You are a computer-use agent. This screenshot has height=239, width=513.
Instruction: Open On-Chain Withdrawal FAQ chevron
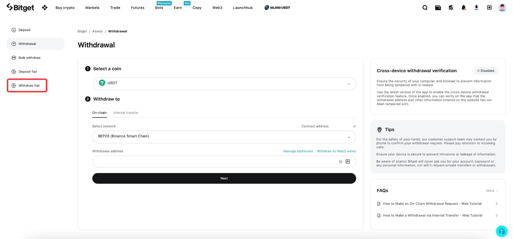tap(496, 204)
